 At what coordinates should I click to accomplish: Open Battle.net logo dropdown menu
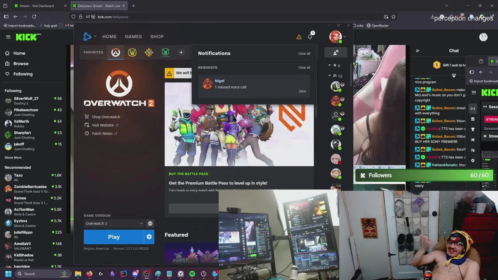(x=90, y=37)
